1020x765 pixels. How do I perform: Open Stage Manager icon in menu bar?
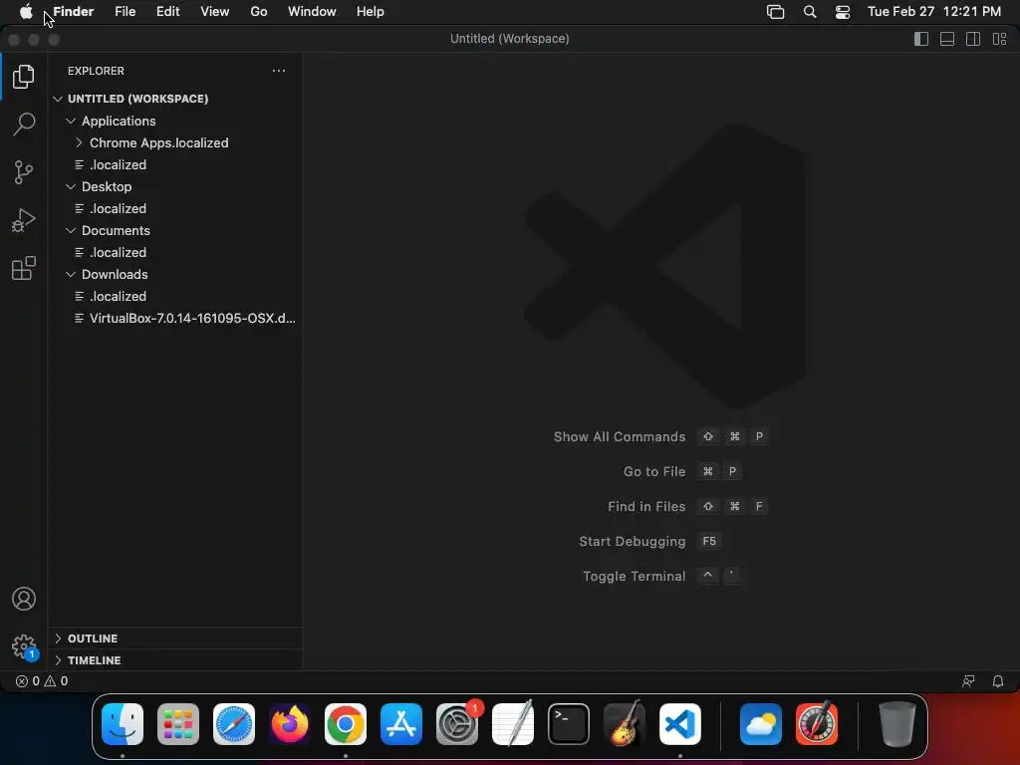tap(775, 12)
